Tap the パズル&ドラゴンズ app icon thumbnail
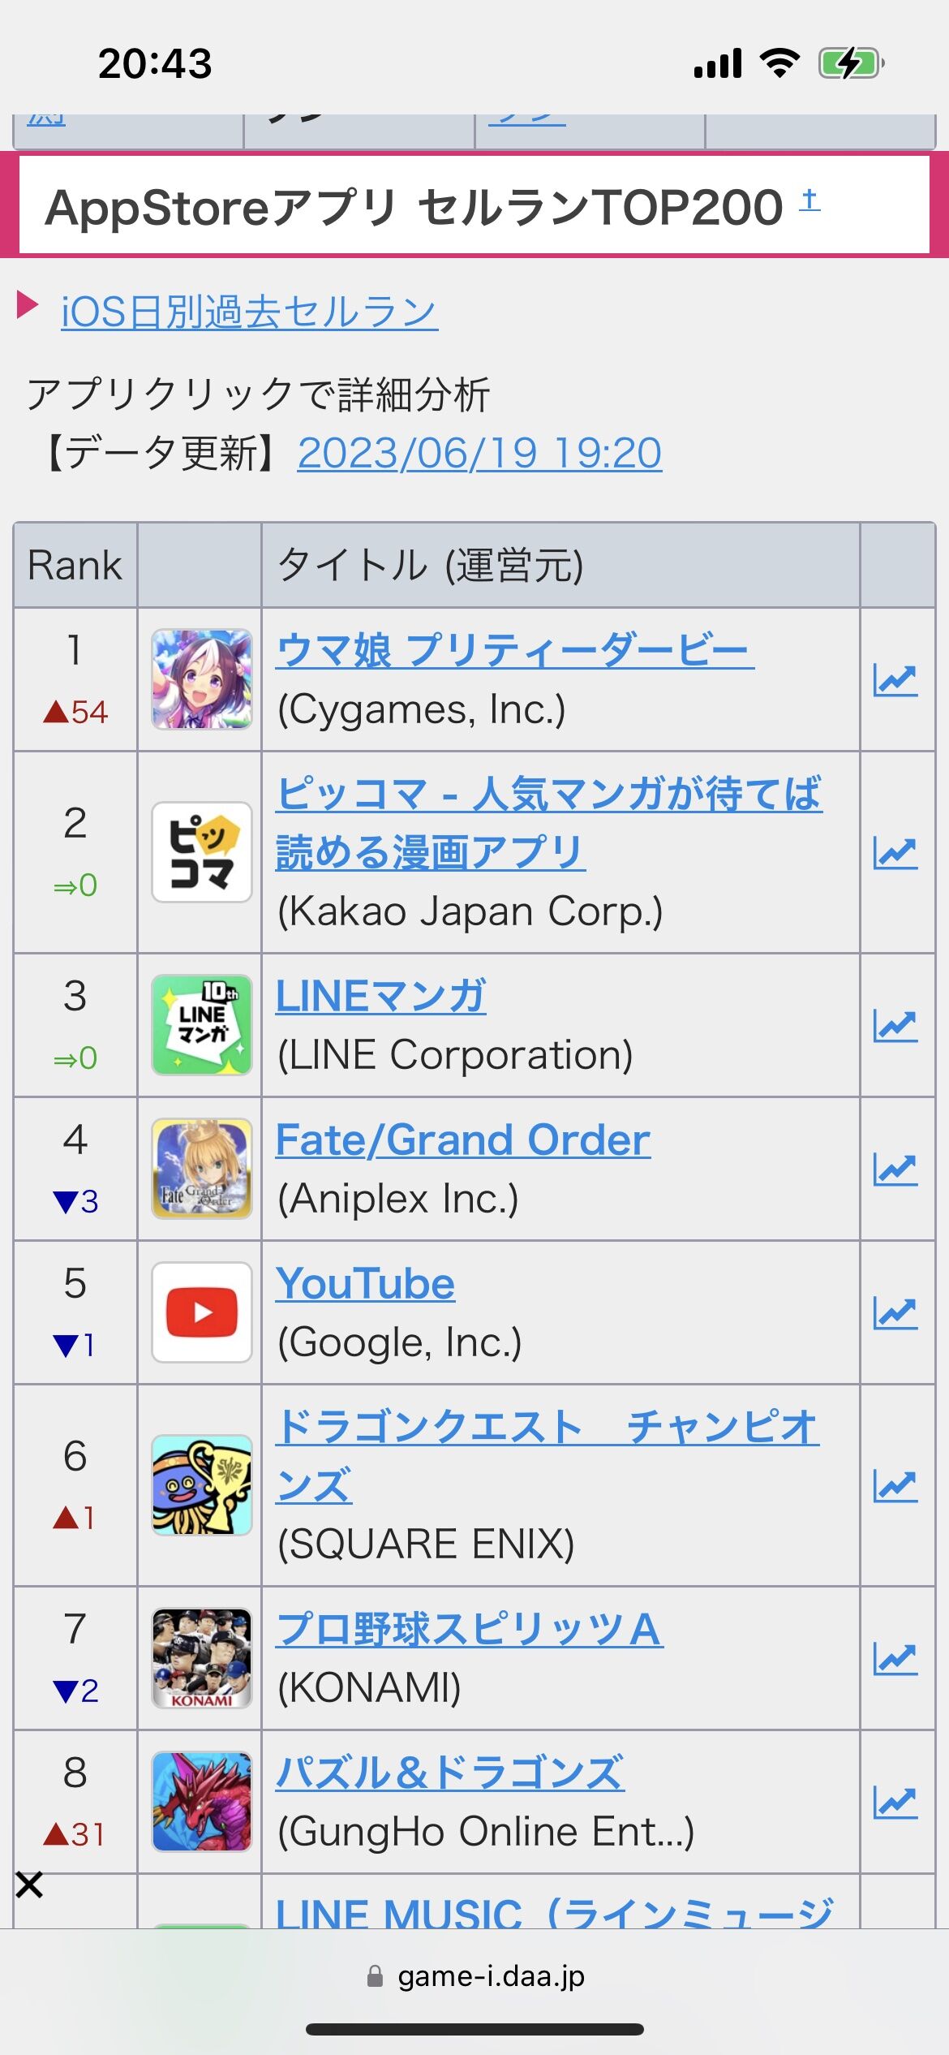 (x=202, y=1802)
